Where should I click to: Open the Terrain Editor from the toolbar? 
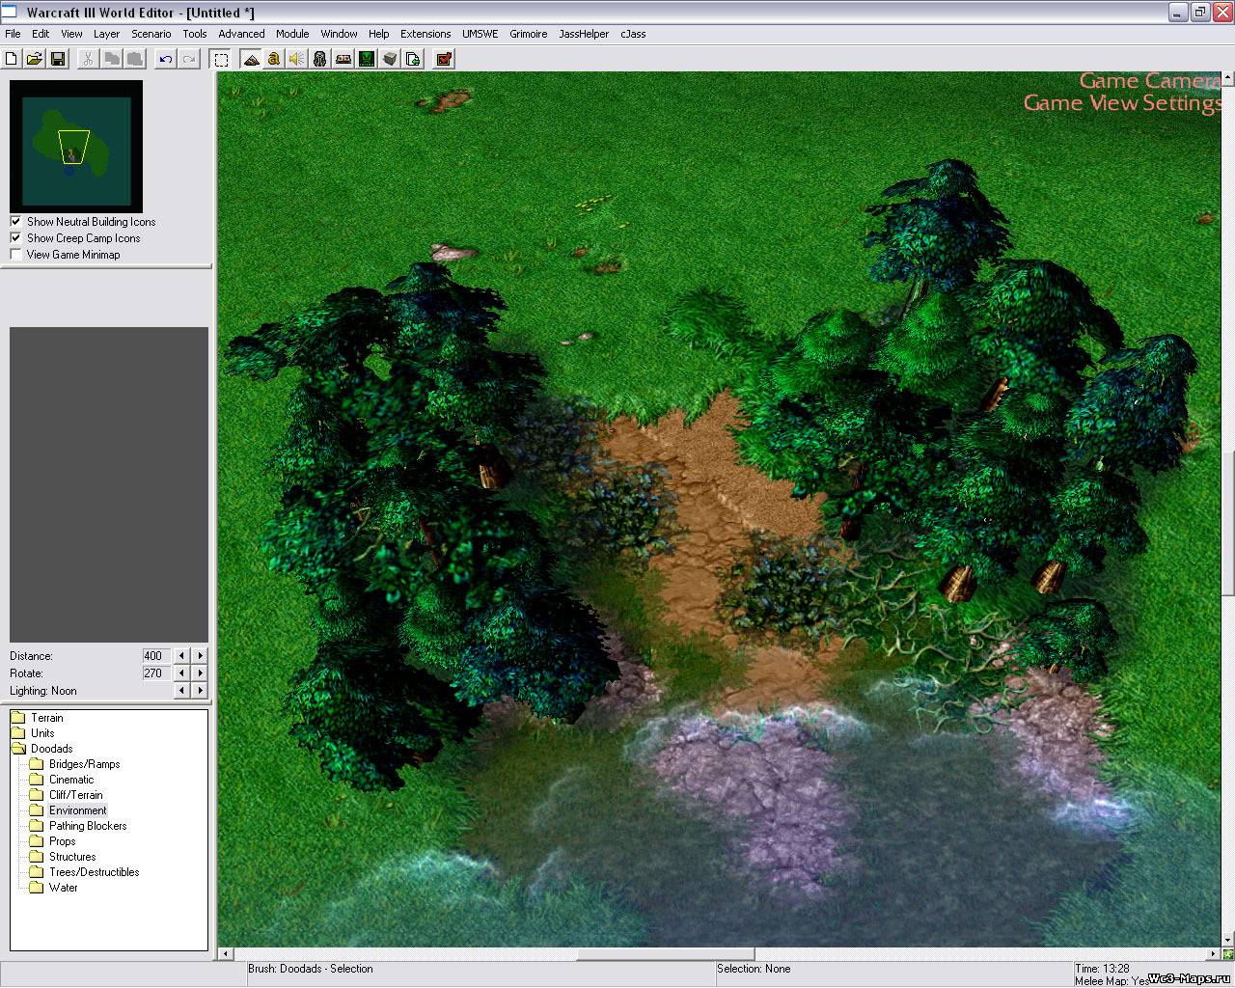[x=251, y=59]
